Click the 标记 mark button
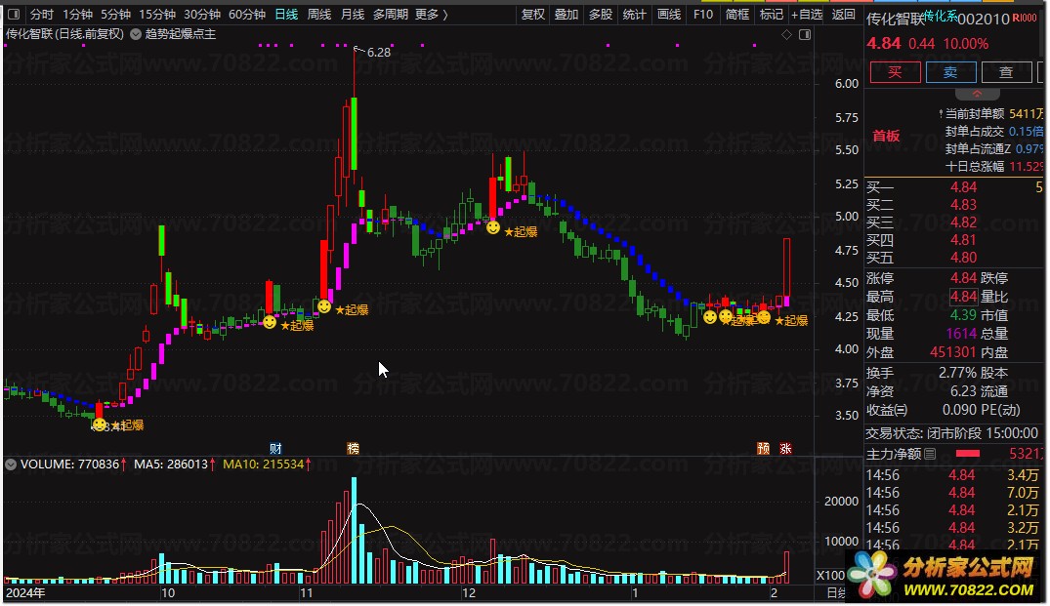 pos(772,14)
